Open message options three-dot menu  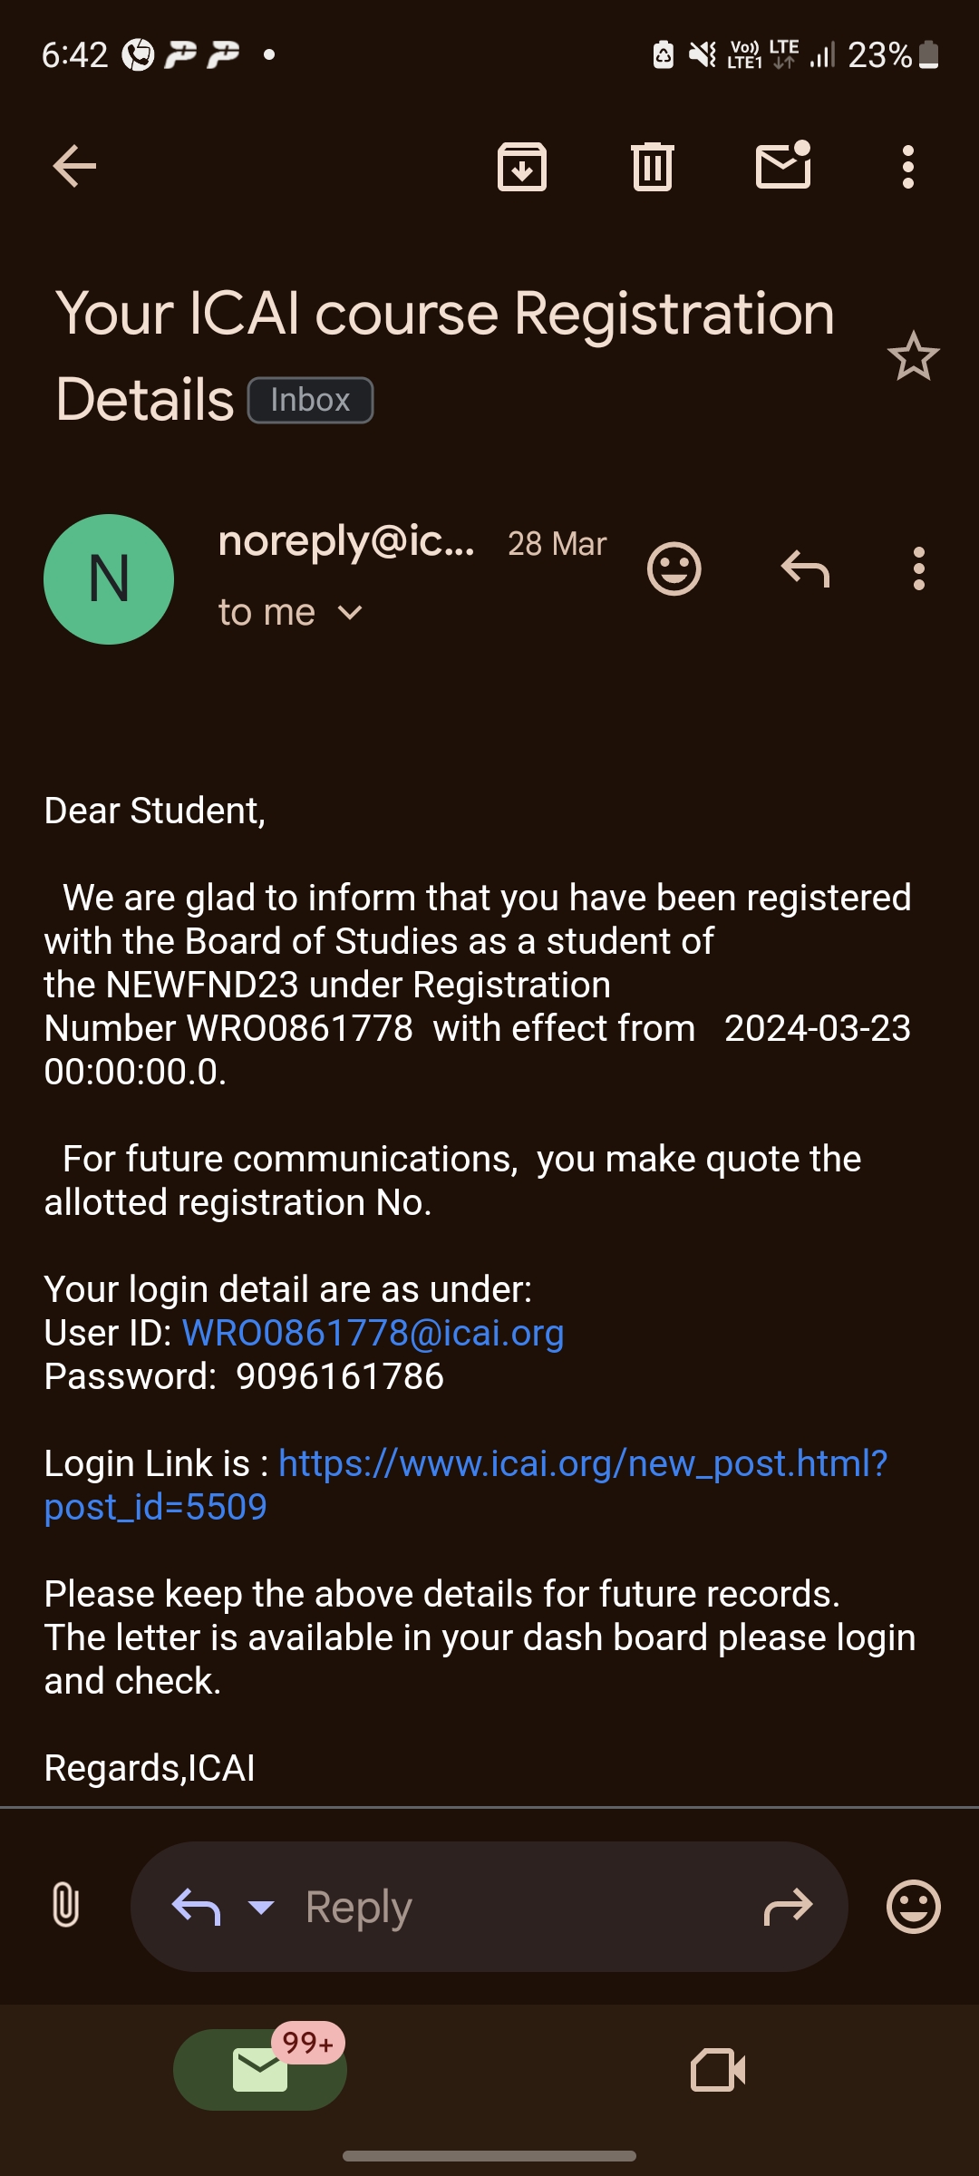pyautogui.click(x=919, y=569)
